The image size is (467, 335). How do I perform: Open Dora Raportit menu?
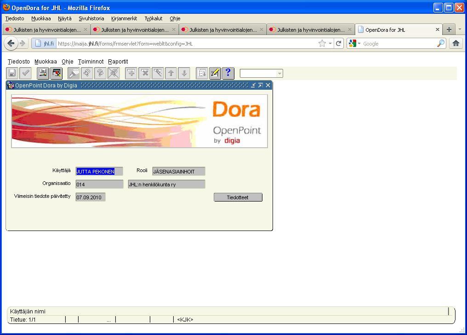click(118, 62)
